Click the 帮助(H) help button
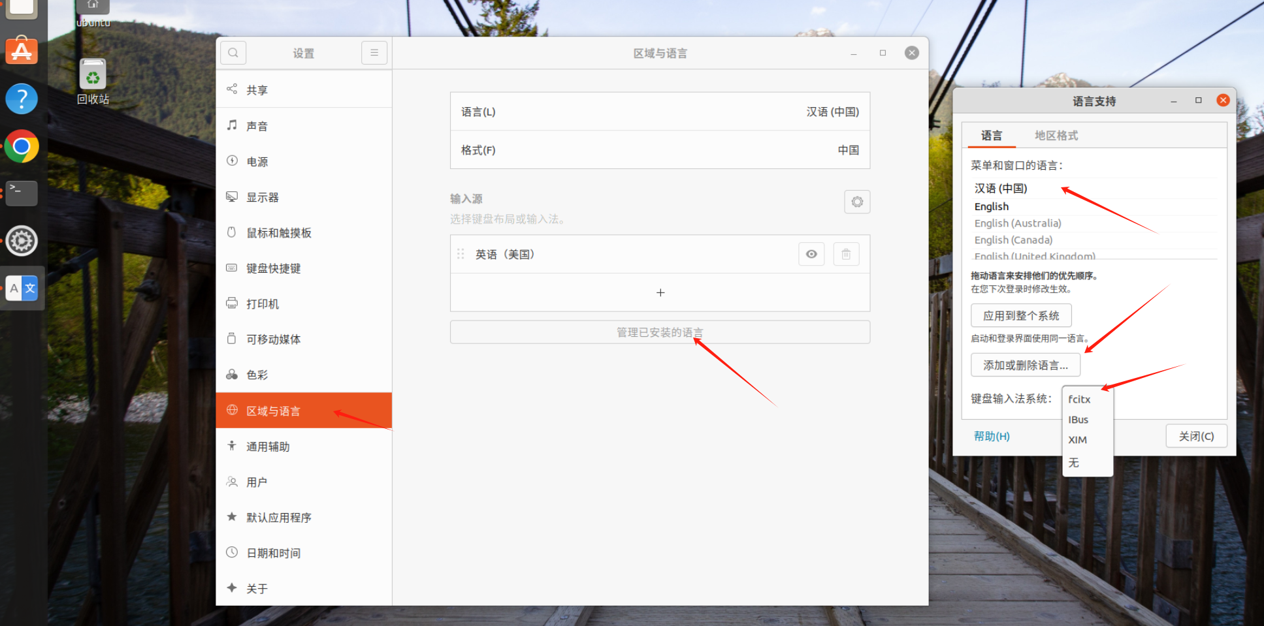This screenshot has height=626, width=1264. pos(992,436)
